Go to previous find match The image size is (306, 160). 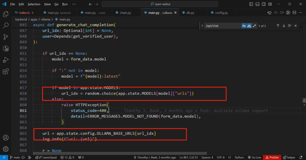pos(278,26)
